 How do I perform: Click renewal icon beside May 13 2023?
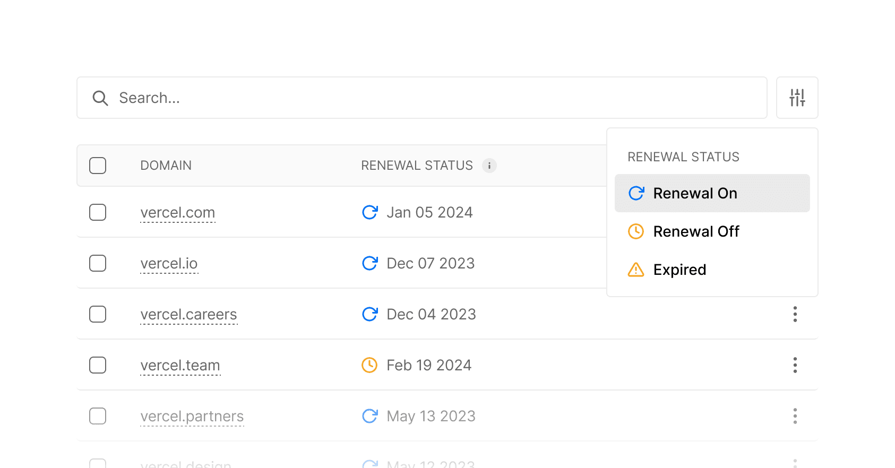(x=369, y=416)
